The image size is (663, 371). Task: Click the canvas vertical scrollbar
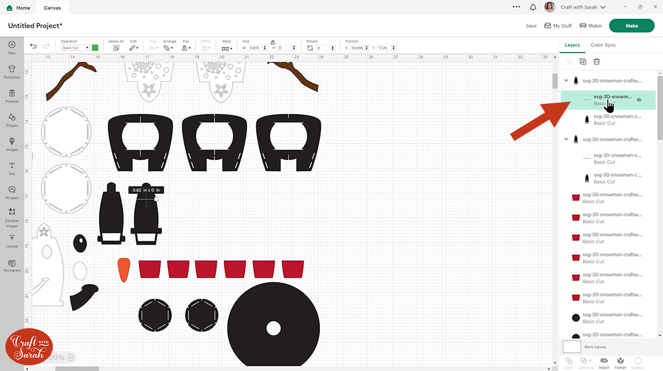[x=555, y=81]
